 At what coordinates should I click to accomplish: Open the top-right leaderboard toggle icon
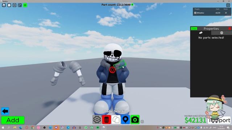click(x=228, y=5)
